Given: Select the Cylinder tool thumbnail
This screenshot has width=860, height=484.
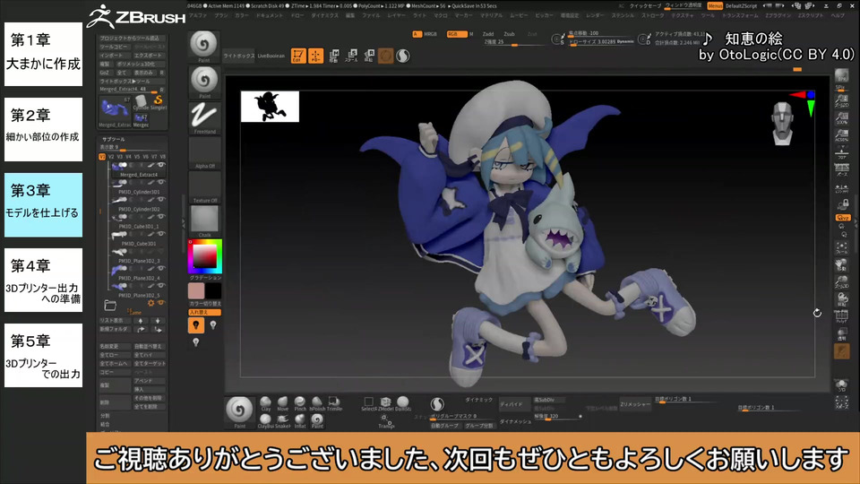Looking at the screenshot, I should [141, 102].
